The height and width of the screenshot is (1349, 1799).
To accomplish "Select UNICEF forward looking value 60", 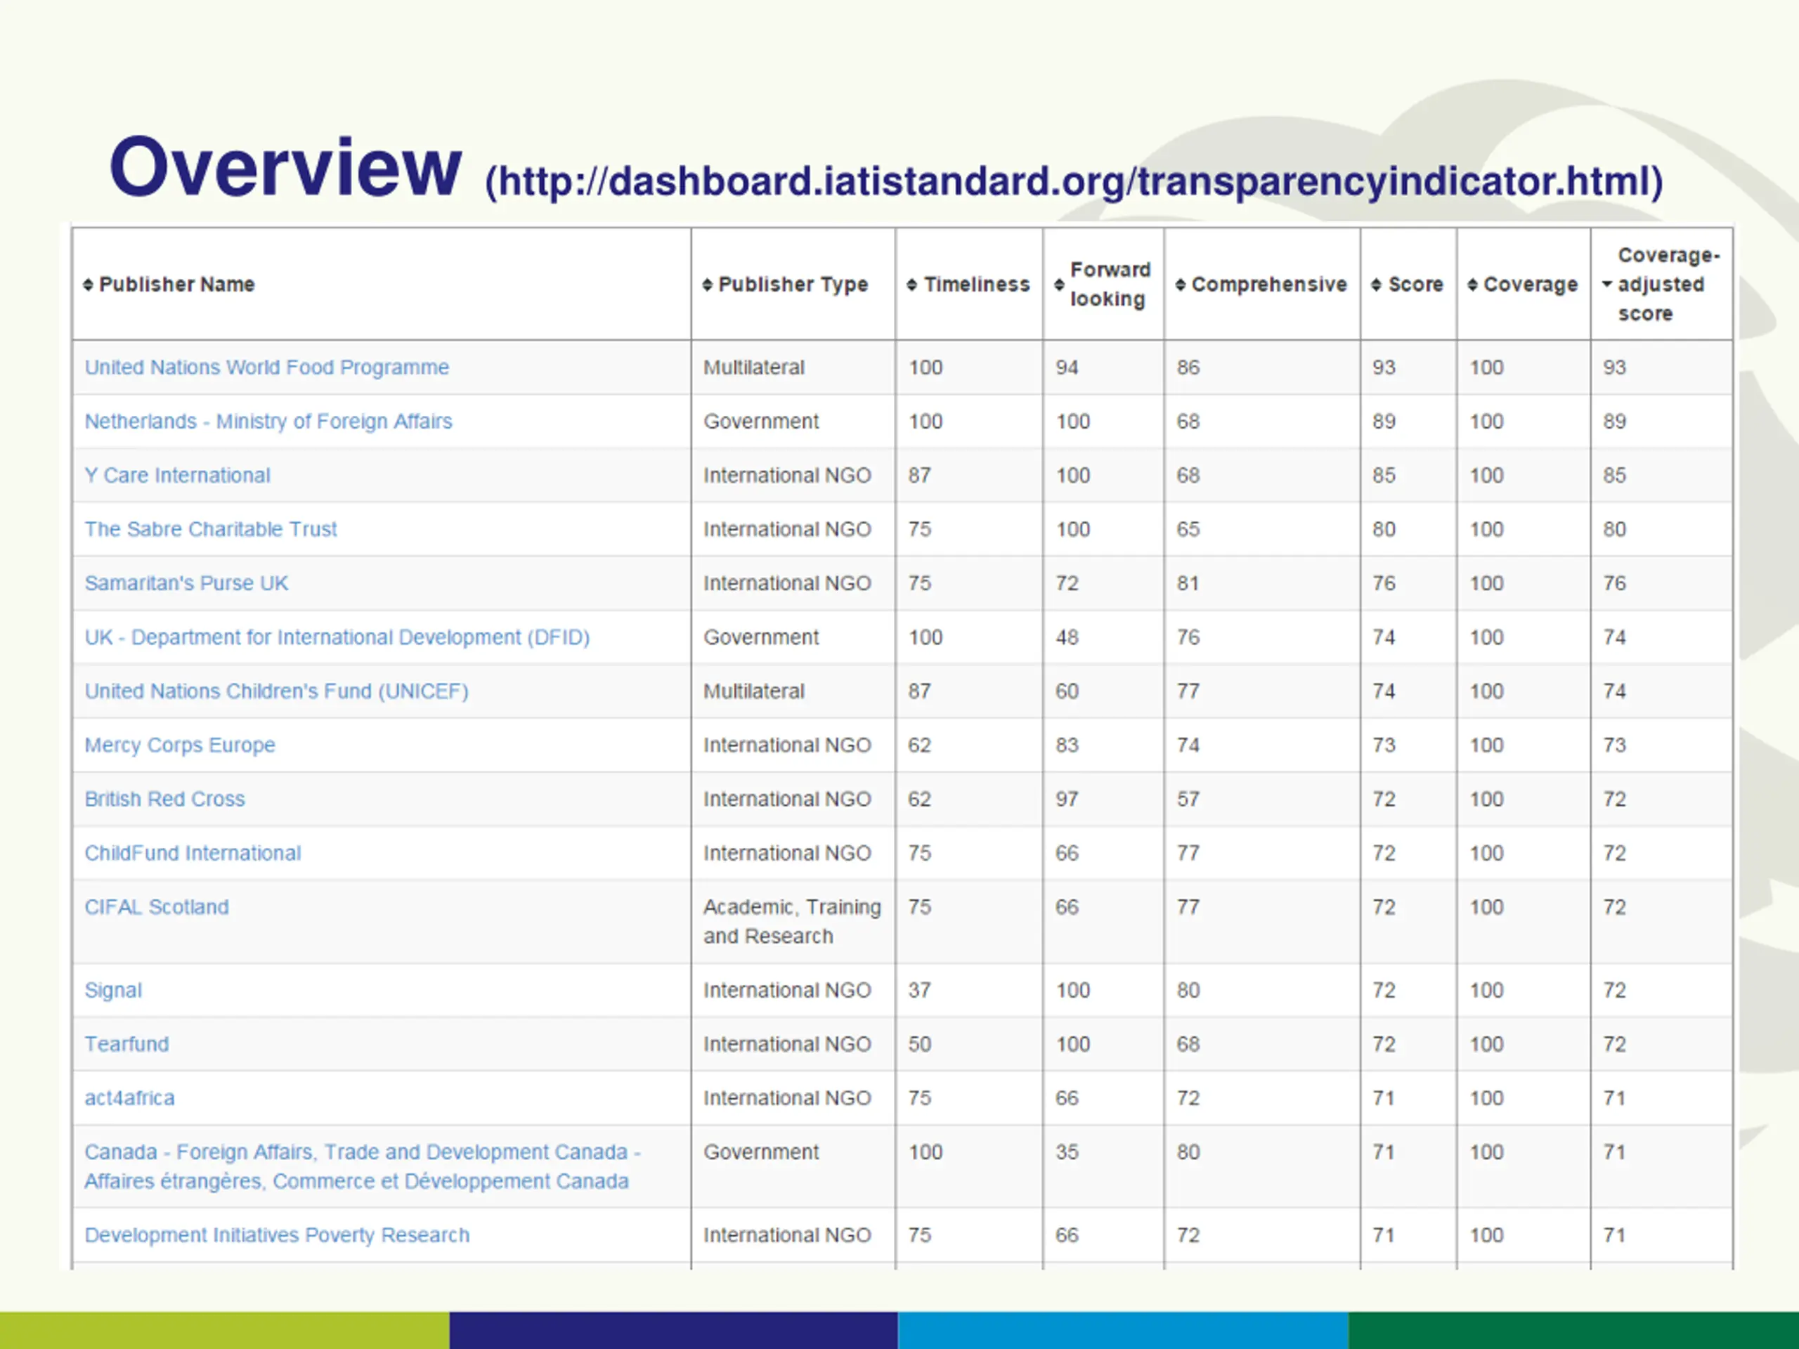I will [1067, 691].
